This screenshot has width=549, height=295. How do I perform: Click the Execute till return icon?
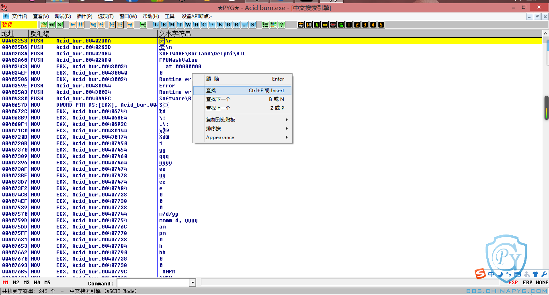coord(130,24)
